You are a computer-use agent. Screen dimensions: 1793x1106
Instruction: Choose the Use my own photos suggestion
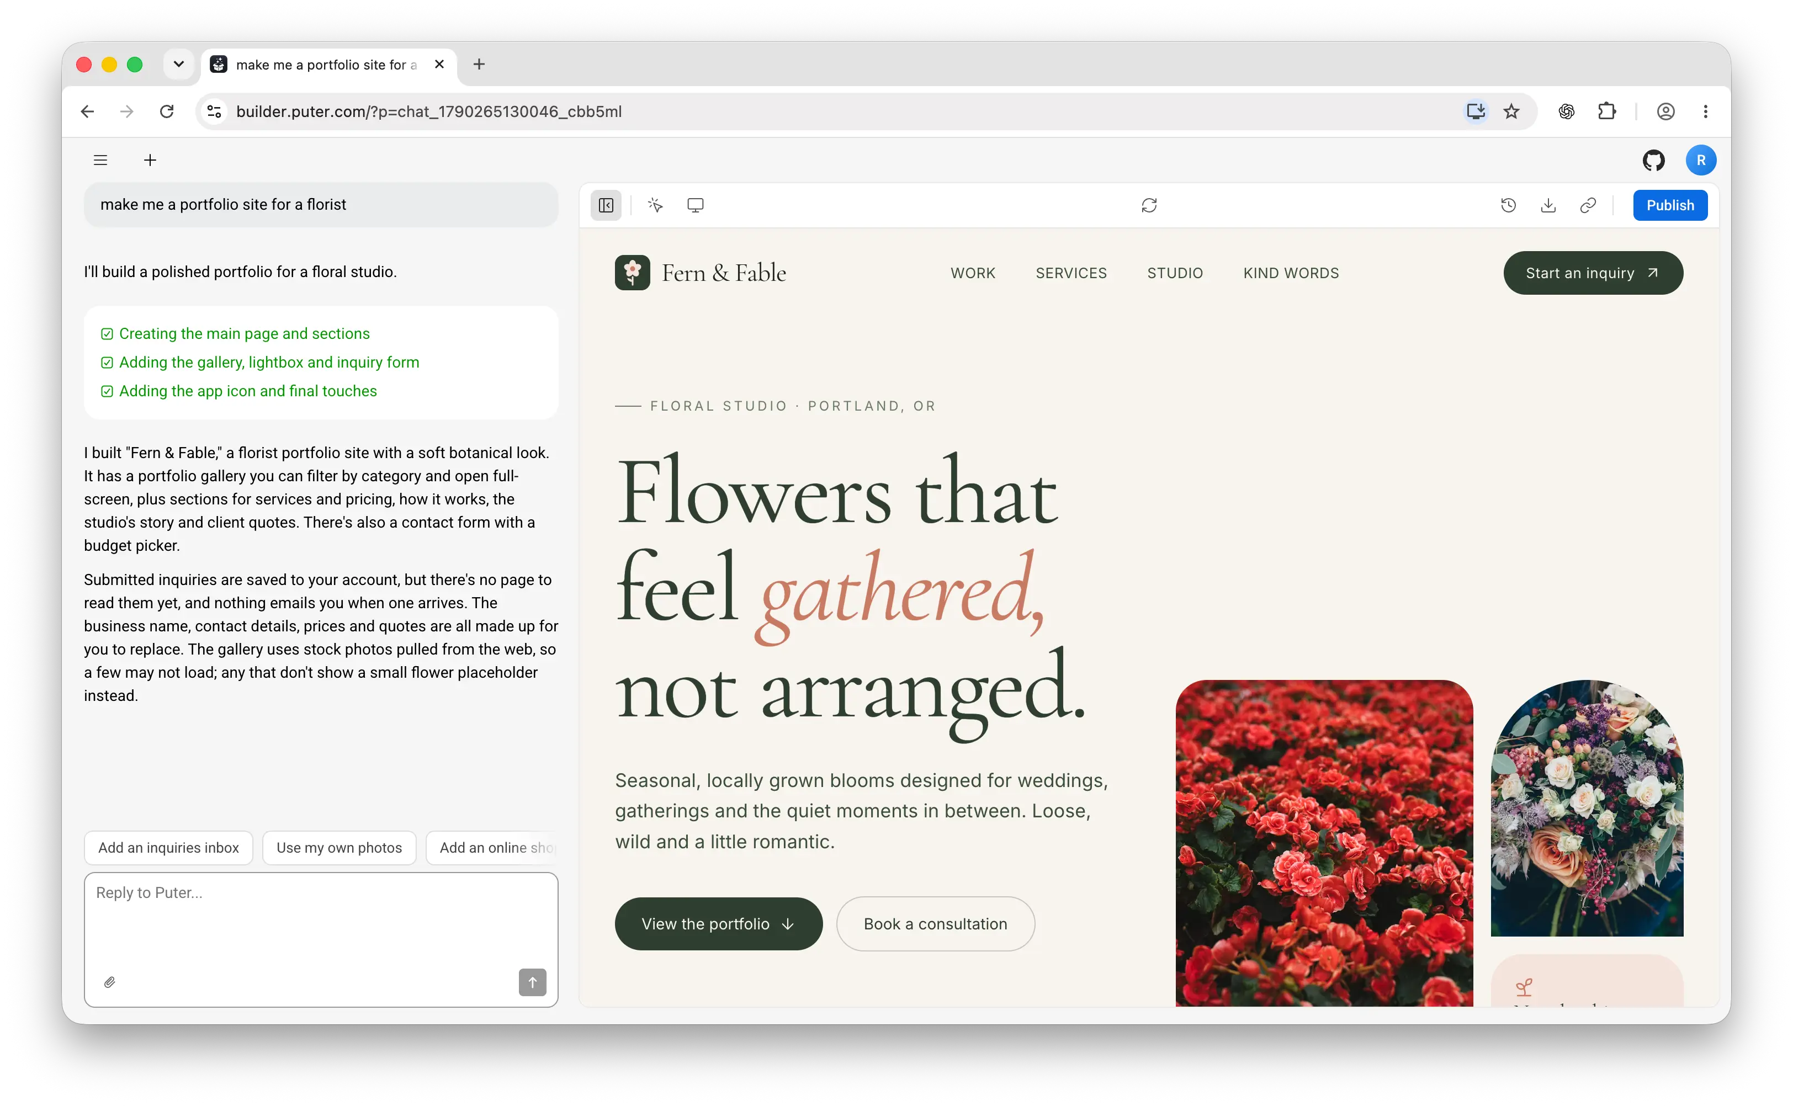[339, 847]
